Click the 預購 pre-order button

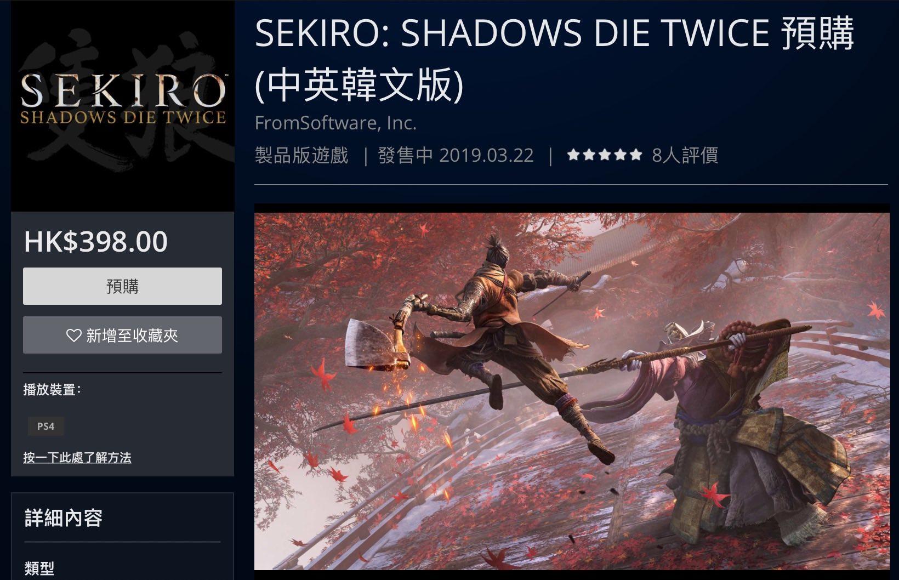tap(122, 286)
